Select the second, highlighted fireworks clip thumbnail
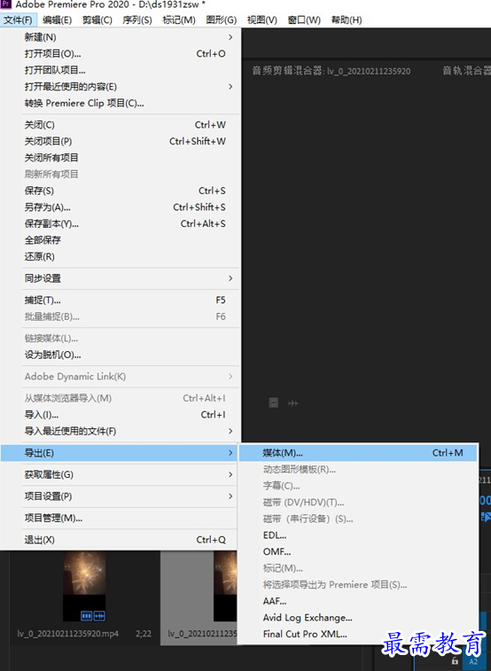 225,586
